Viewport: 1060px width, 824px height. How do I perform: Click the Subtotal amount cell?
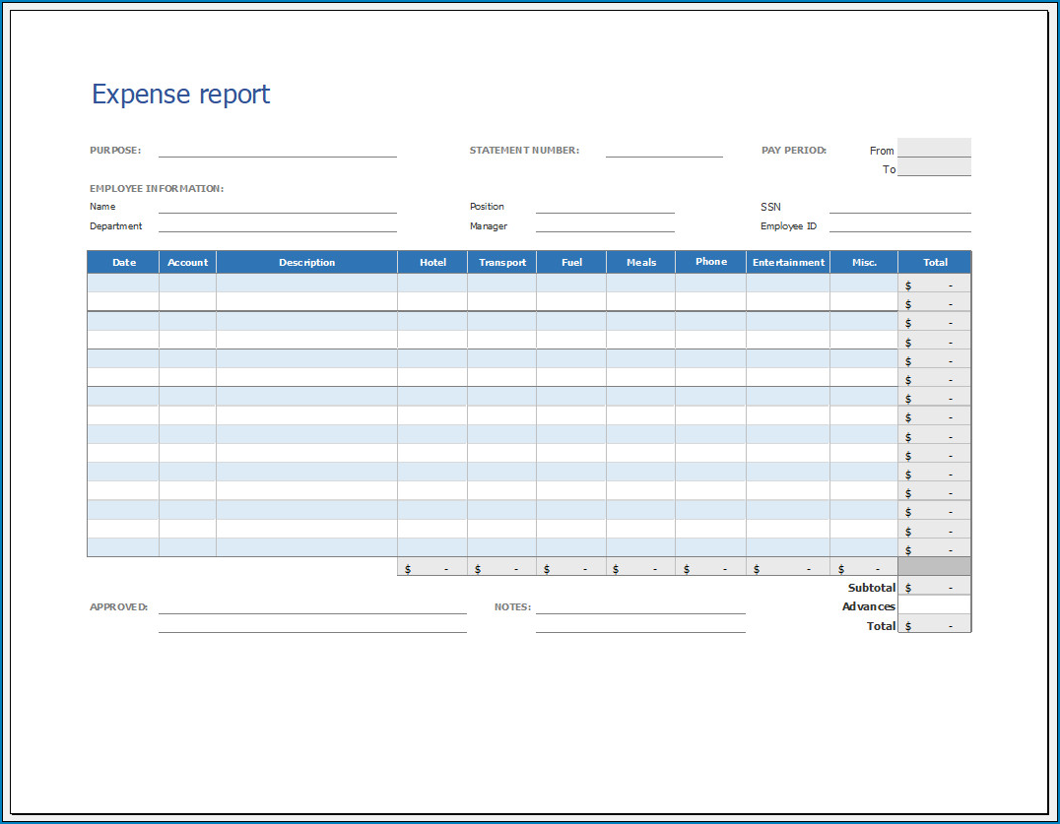click(x=934, y=587)
